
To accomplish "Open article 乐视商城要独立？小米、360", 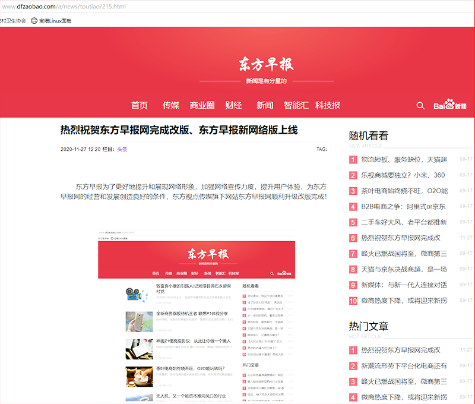I will coord(403,175).
